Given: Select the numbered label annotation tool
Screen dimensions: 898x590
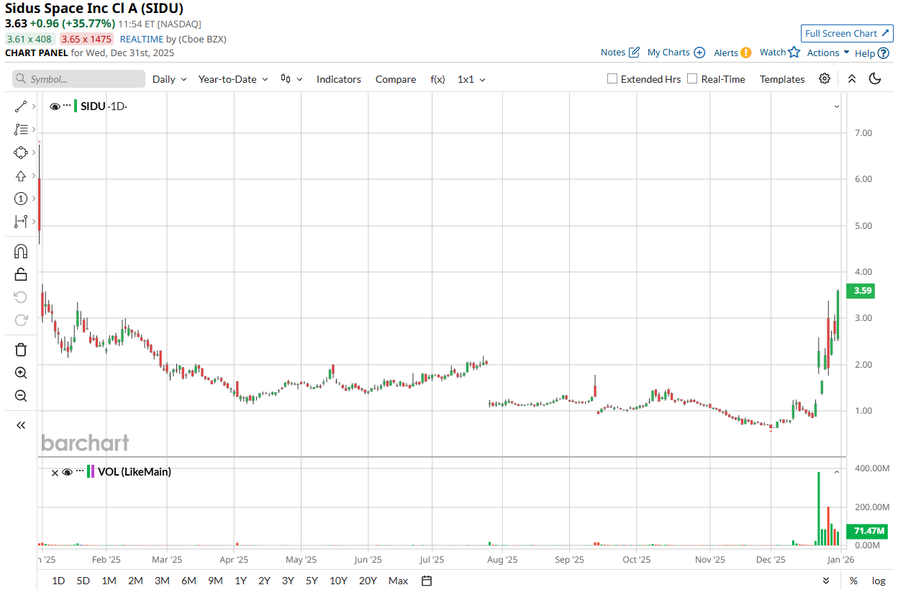Looking at the screenshot, I should point(20,199).
